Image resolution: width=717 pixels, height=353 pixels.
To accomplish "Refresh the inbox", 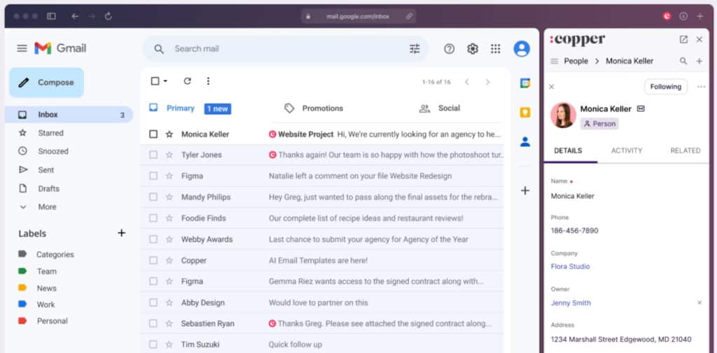I will tap(187, 81).
